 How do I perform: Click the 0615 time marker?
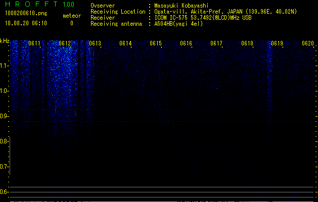pyautogui.click(x=156, y=43)
